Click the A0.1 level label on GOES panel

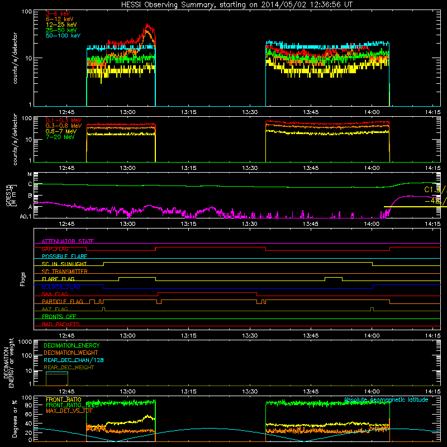click(26, 217)
